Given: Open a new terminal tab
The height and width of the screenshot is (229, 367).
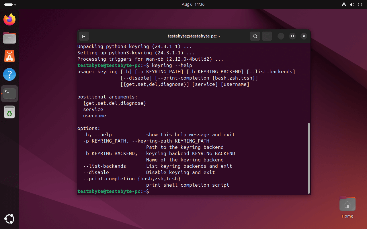Looking at the screenshot, I should (x=84, y=36).
